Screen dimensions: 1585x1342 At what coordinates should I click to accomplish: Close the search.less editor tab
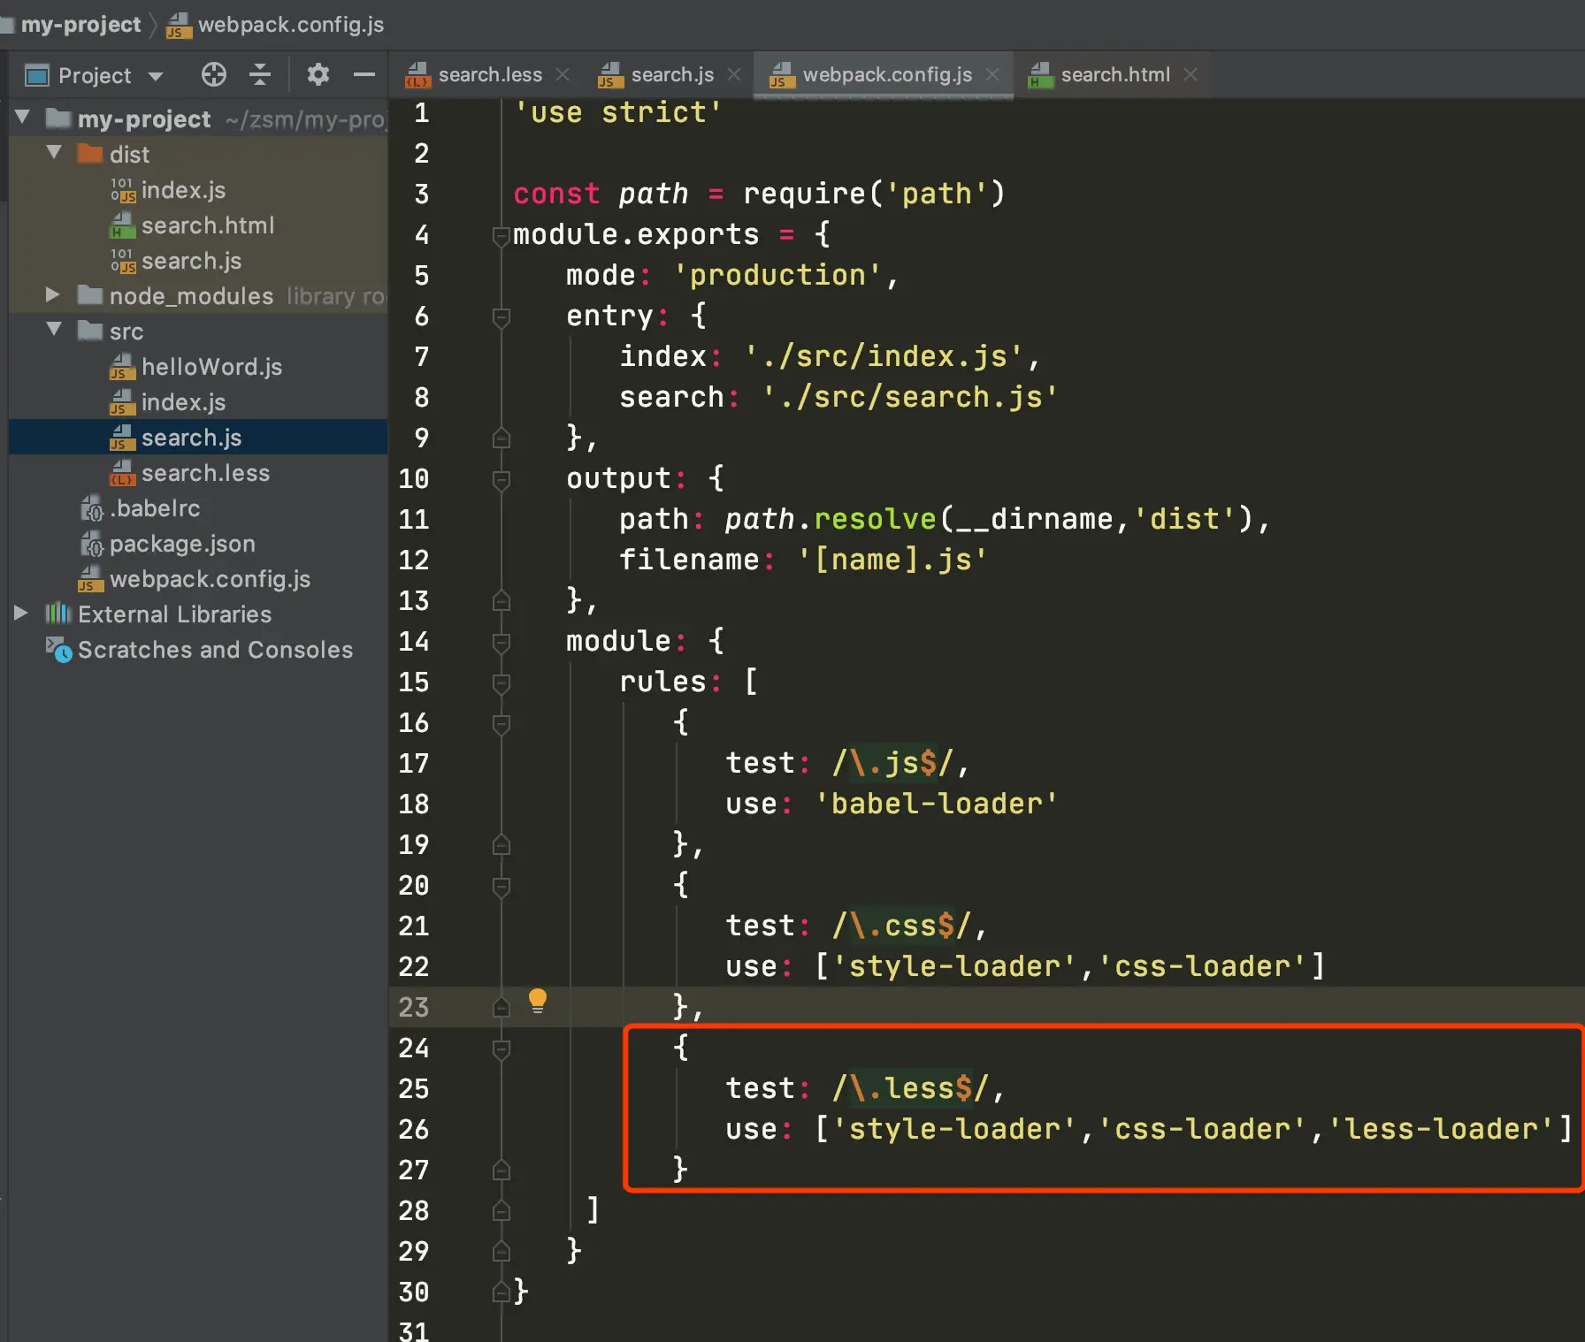tap(563, 75)
